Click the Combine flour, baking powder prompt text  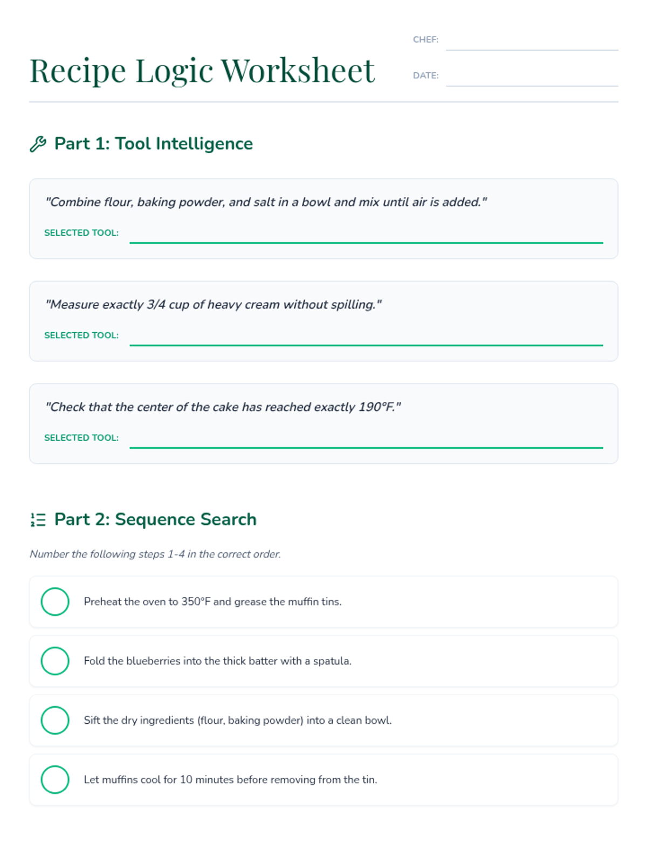pyautogui.click(x=266, y=202)
